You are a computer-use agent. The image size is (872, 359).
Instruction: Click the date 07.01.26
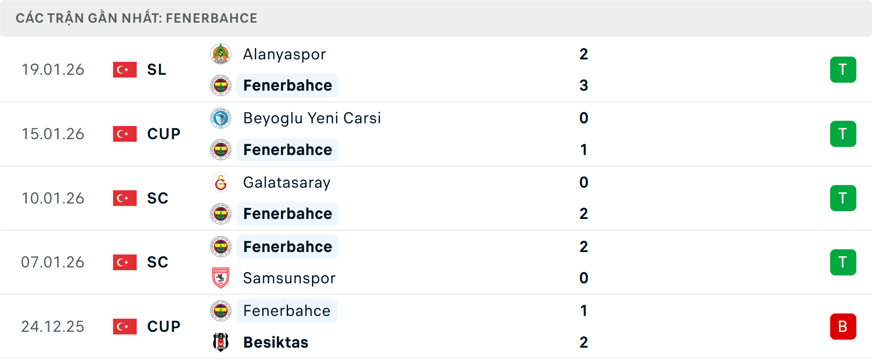[53, 262]
